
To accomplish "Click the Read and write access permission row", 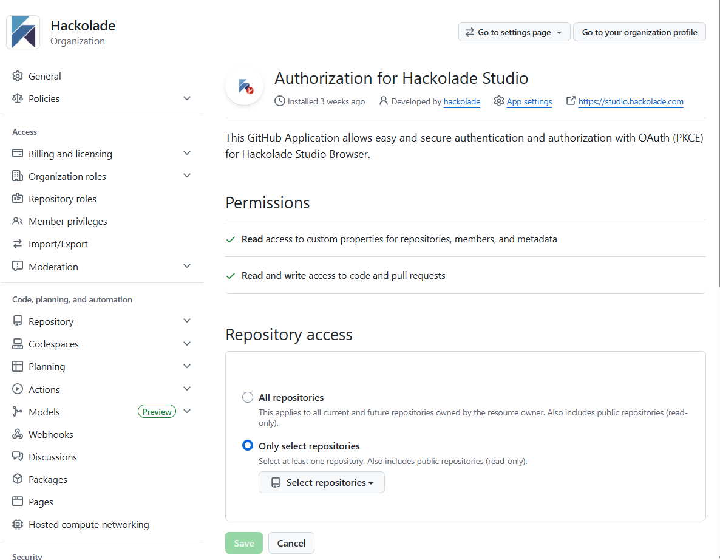I will [466, 275].
